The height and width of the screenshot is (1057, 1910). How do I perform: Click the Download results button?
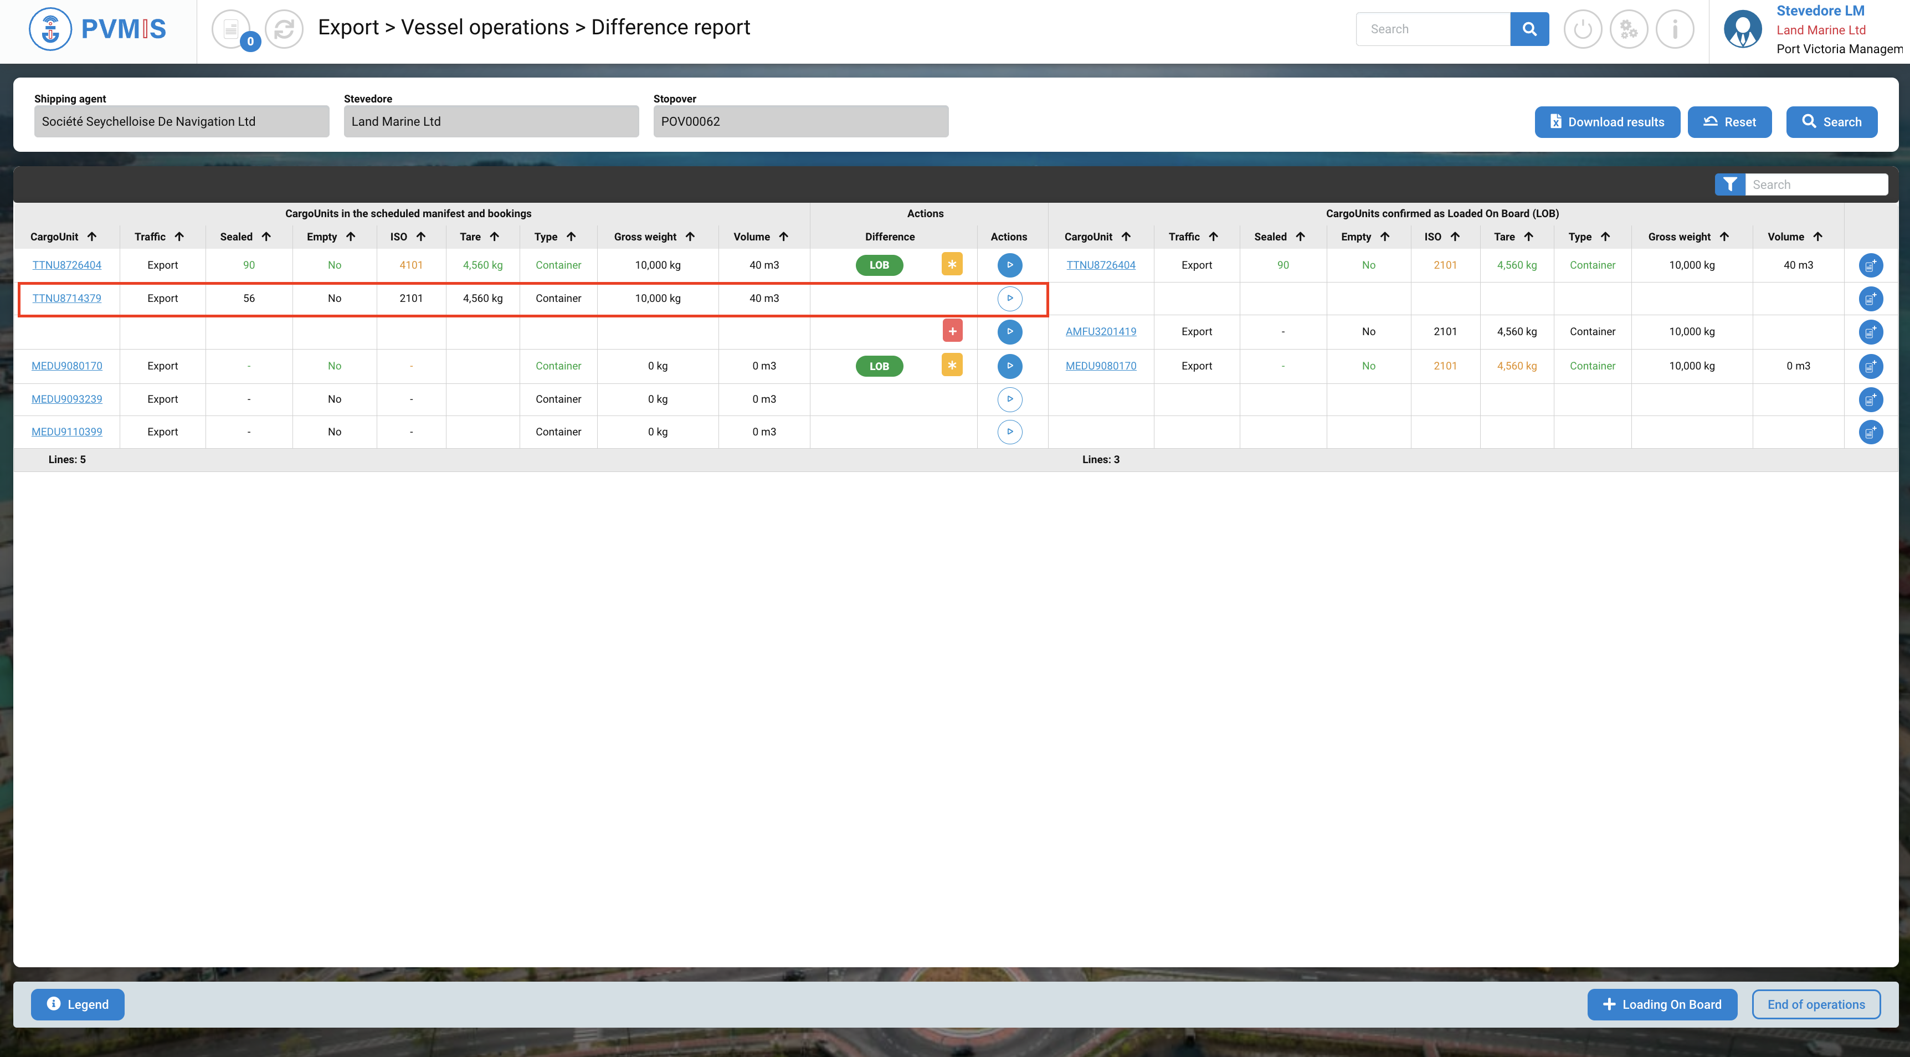click(1607, 122)
